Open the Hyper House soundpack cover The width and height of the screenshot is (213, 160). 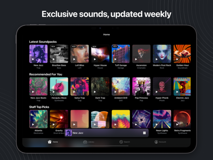[x=100, y=54]
